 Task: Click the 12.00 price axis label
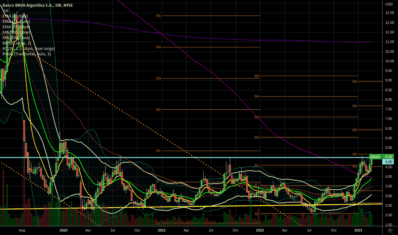pyautogui.click(x=389, y=23)
